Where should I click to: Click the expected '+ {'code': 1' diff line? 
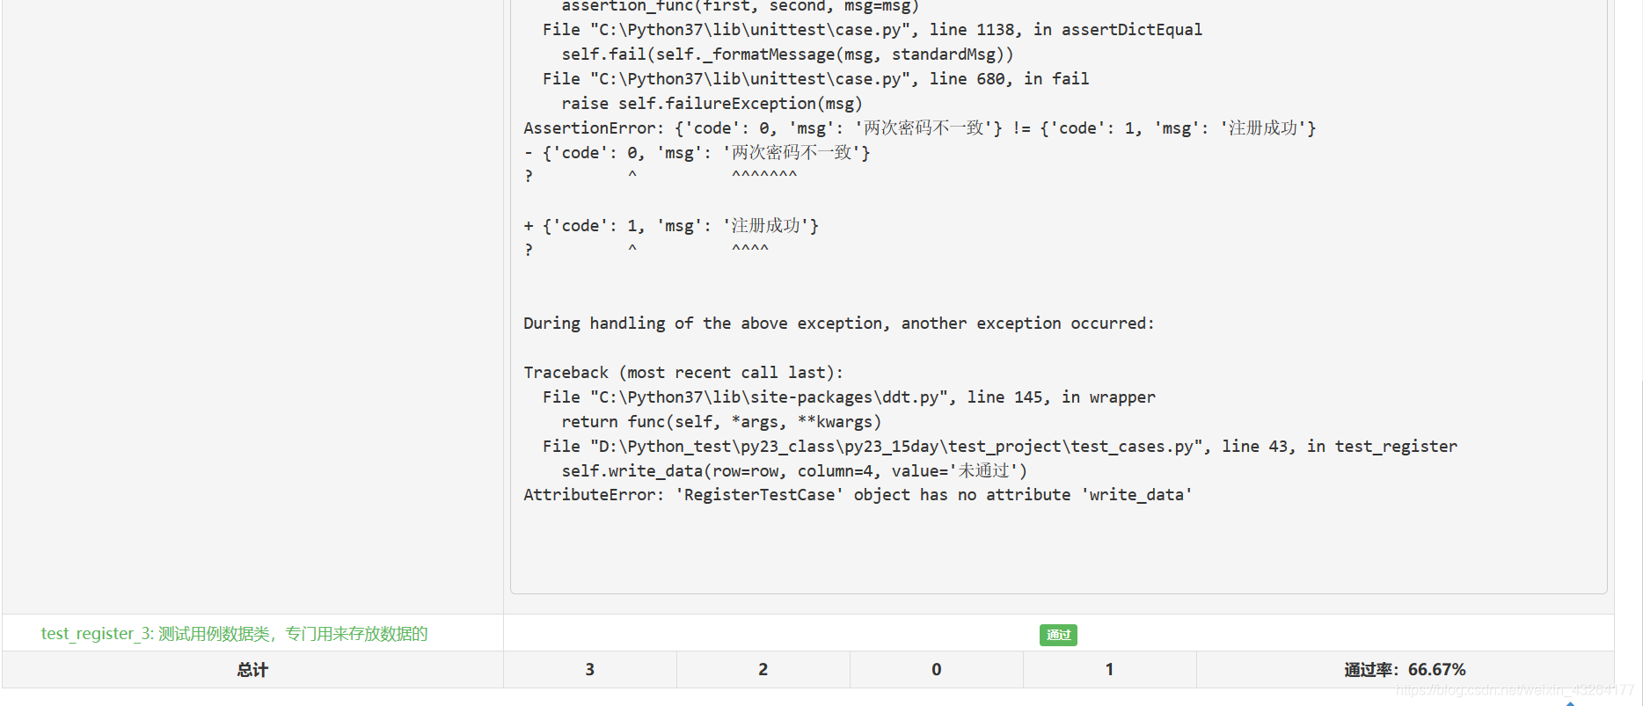[x=671, y=226]
